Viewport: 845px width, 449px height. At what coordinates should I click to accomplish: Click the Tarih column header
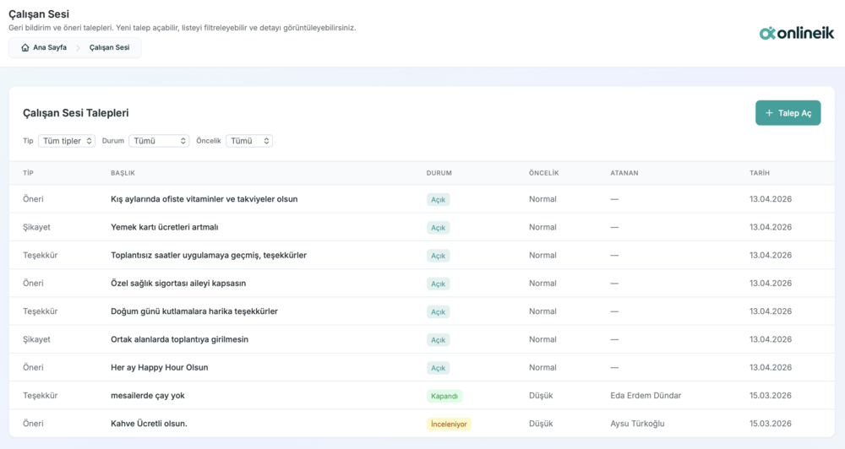[x=759, y=173]
